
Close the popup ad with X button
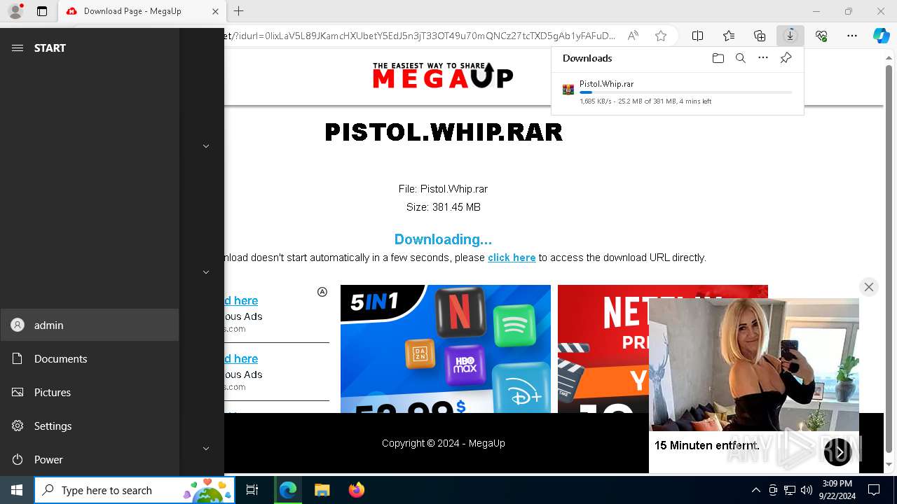point(869,287)
